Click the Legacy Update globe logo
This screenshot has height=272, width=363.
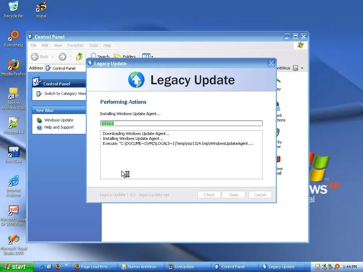[x=136, y=80]
